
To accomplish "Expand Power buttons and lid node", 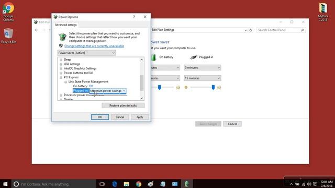I will (61, 73).
